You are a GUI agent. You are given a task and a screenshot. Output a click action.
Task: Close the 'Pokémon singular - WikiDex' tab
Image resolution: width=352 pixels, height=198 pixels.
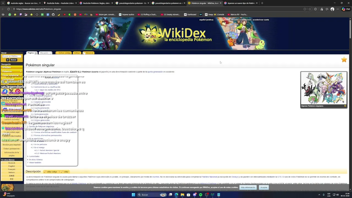[221, 3]
